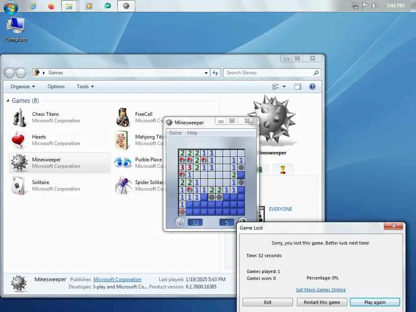Click the Games address bar
This screenshot has width=416, height=312.
click(x=121, y=73)
